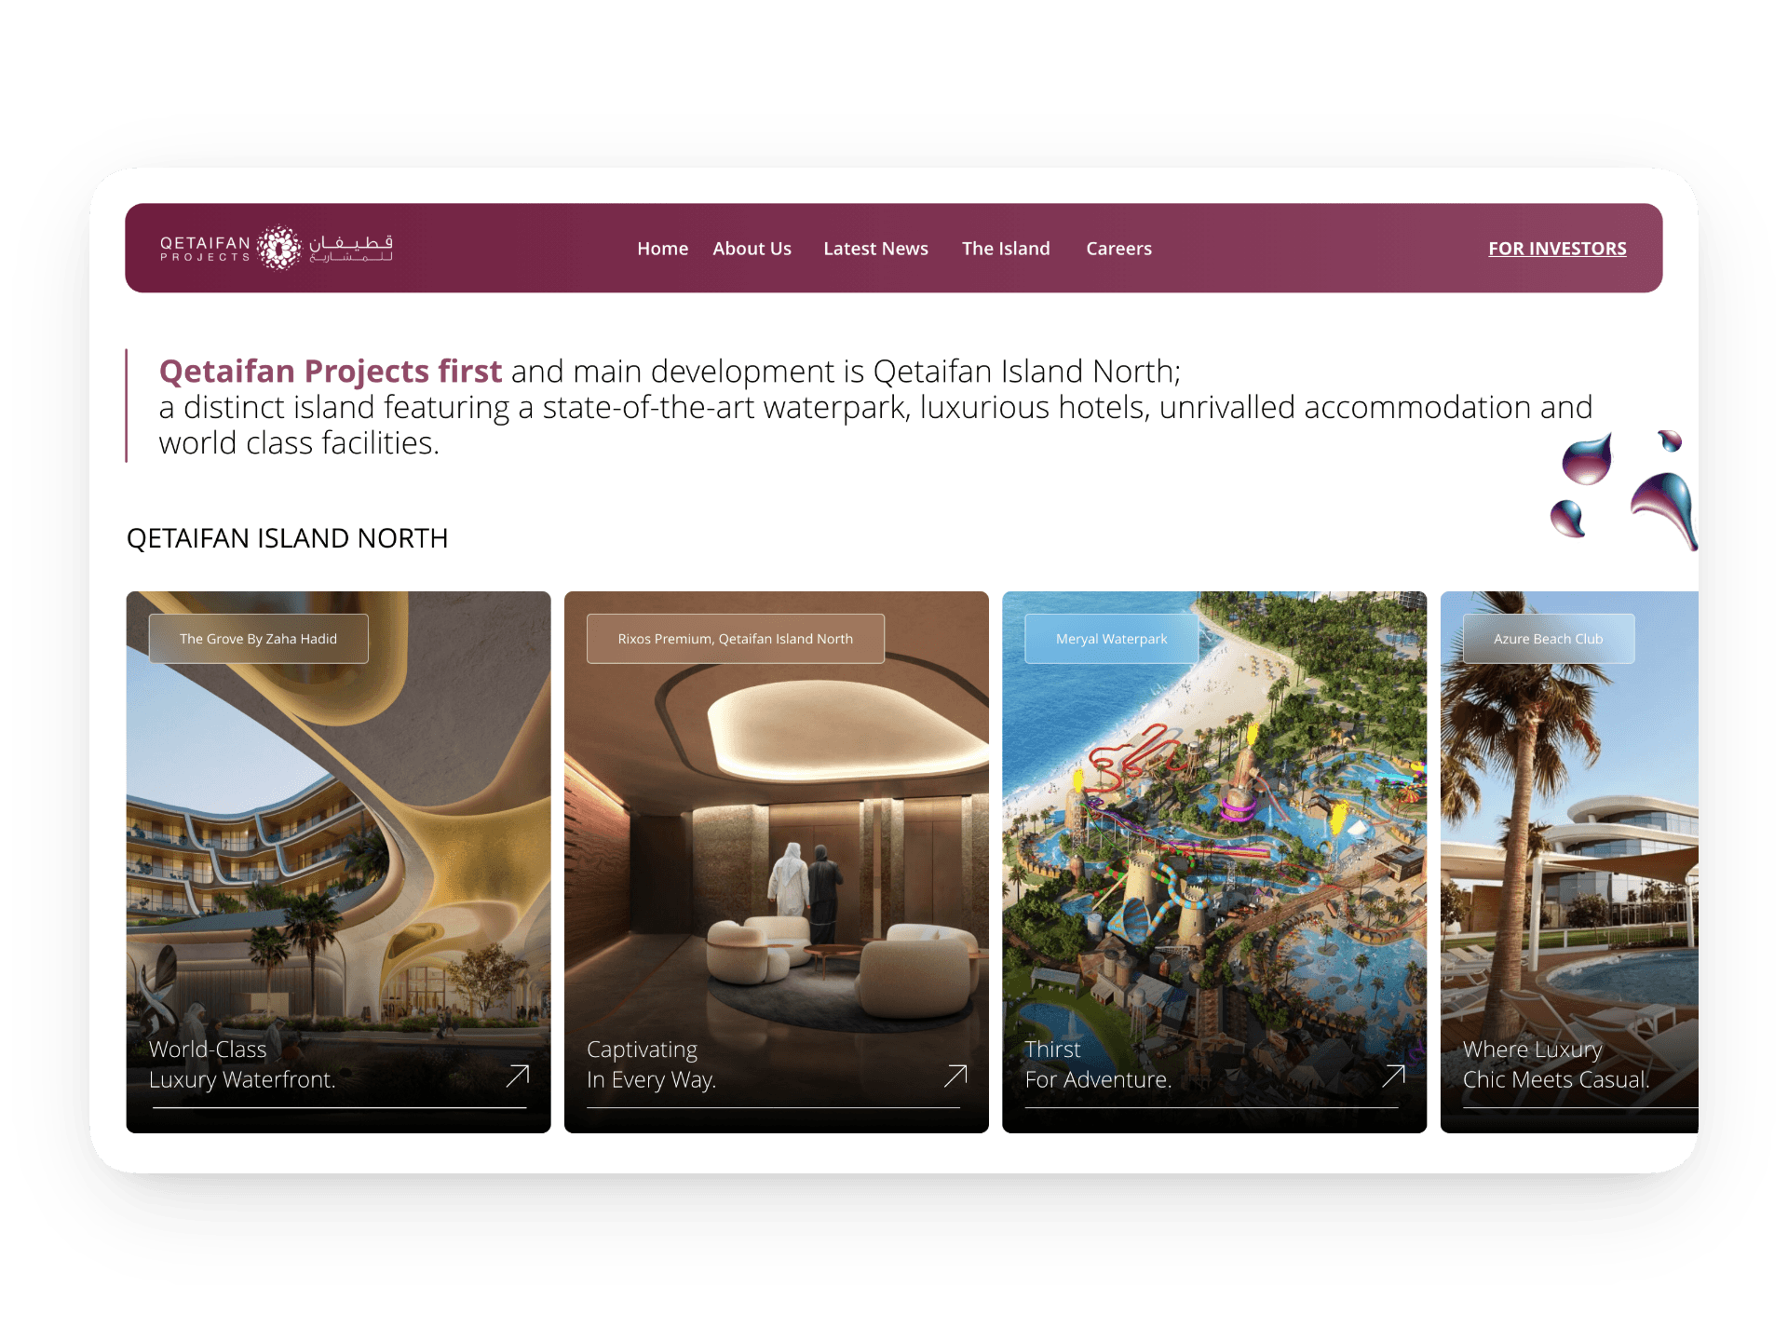Click the Arabic Qetaifan logo text
This screenshot has width=1788, height=1341.
[351, 248]
